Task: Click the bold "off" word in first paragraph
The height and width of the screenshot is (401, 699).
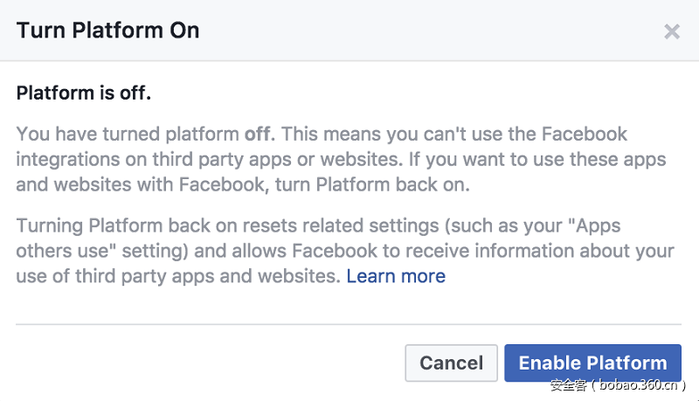Action: (258, 135)
